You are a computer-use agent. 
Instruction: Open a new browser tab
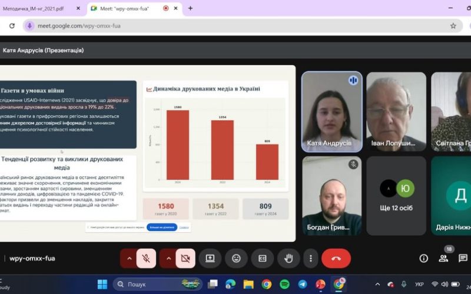point(190,8)
